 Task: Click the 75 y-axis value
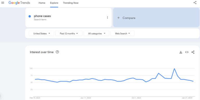32,76
